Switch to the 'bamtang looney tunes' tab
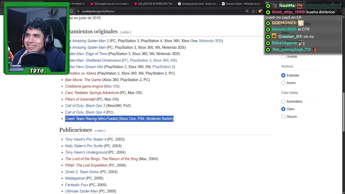Viewport: 345px width, 194px height. click(197, 4)
